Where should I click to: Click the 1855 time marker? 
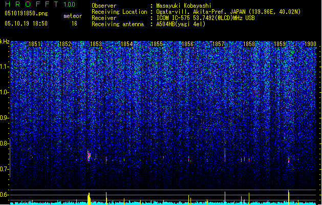(x=157, y=44)
